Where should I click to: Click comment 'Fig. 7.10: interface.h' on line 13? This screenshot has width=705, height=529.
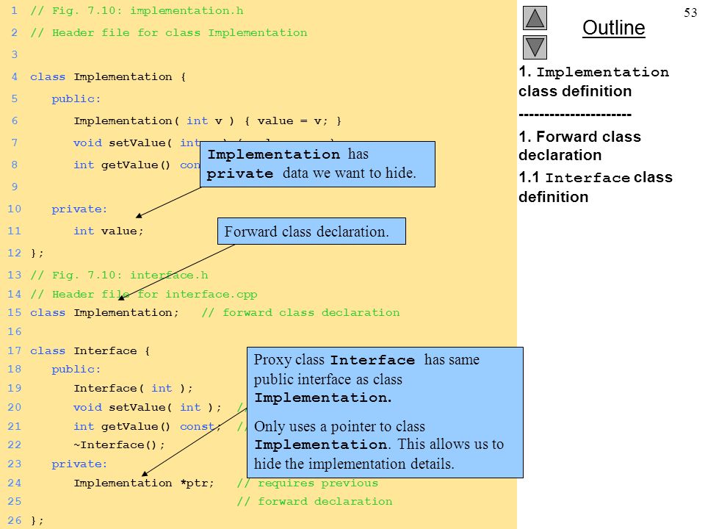(119, 276)
